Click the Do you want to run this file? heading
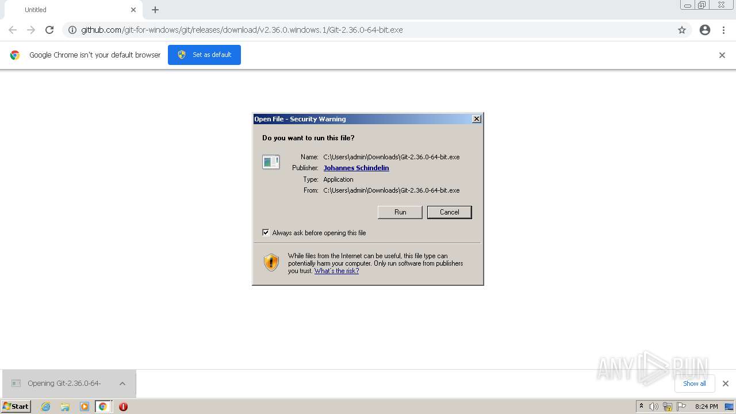 tap(308, 138)
